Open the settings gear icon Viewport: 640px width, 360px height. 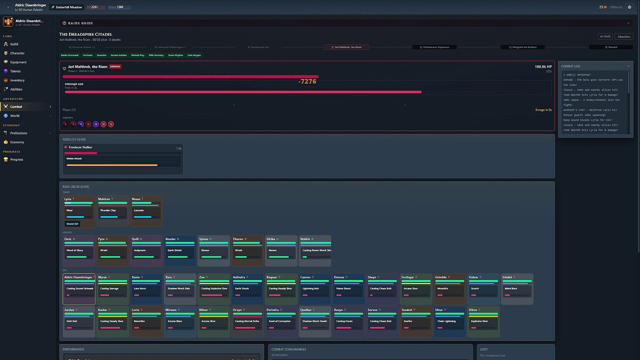(629, 7)
